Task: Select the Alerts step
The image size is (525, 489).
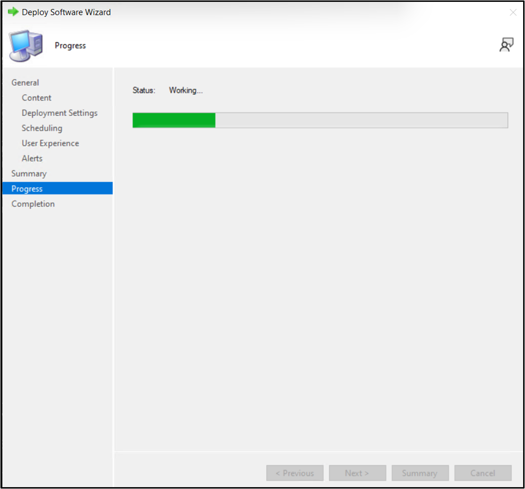Action: pos(32,158)
